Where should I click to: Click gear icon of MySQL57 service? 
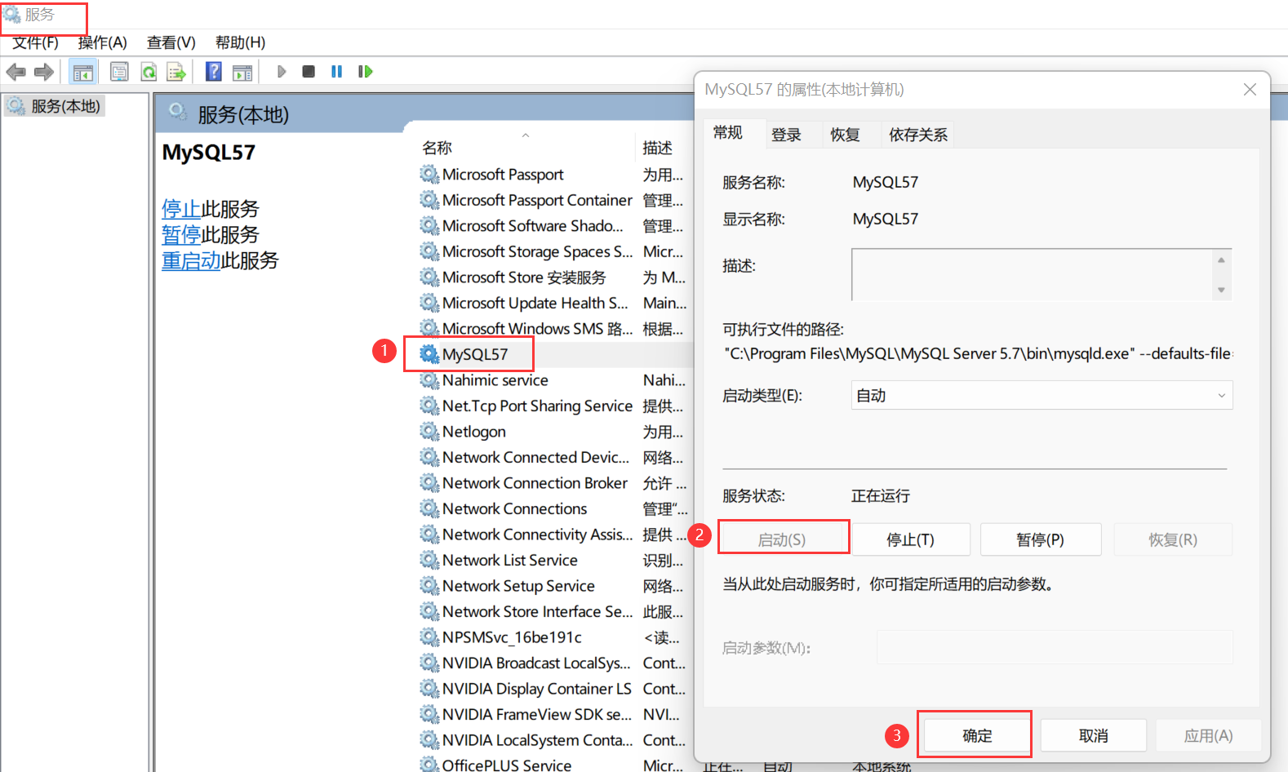(x=429, y=354)
